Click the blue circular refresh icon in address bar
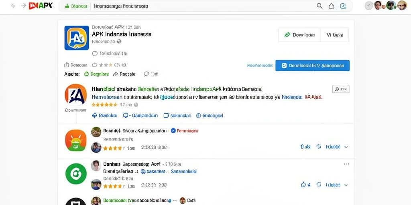Viewport: 411px width, 205px height. (x=343, y=6)
